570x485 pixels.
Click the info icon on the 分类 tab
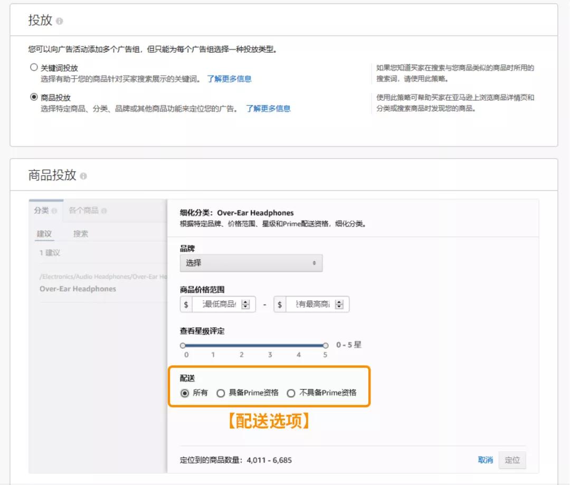(x=54, y=210)
